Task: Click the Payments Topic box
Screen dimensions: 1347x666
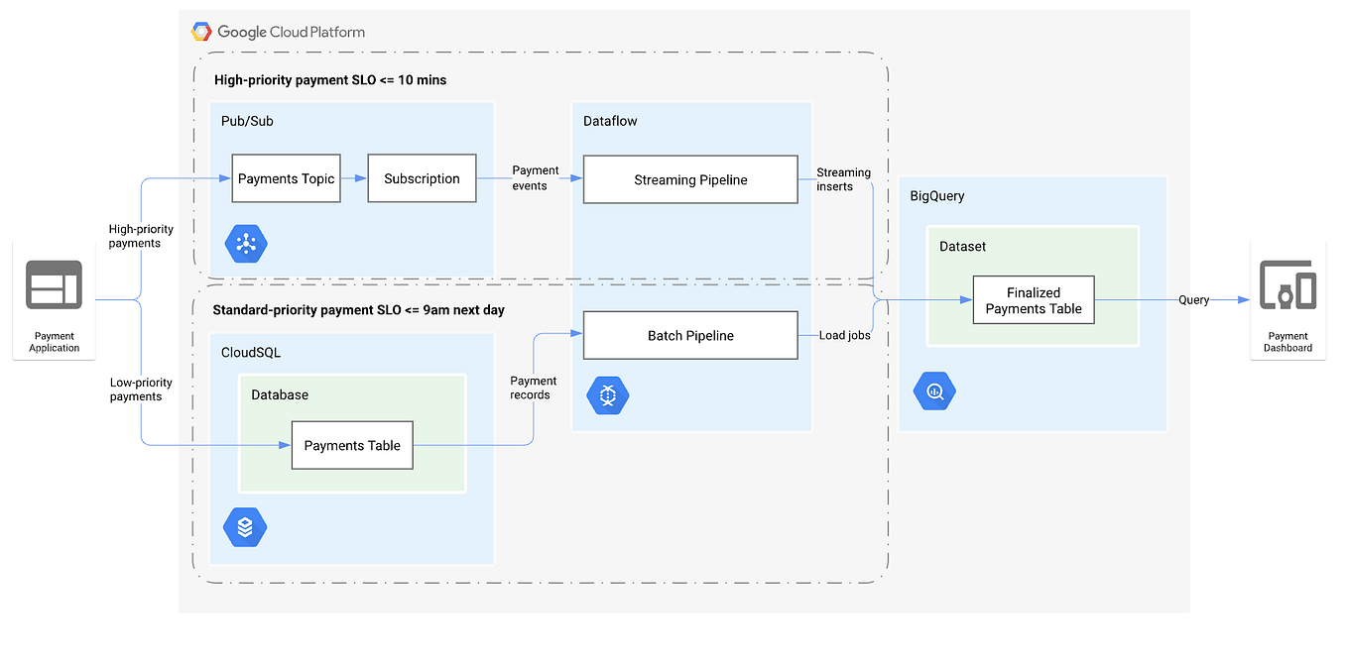Action: coord(286,178)
